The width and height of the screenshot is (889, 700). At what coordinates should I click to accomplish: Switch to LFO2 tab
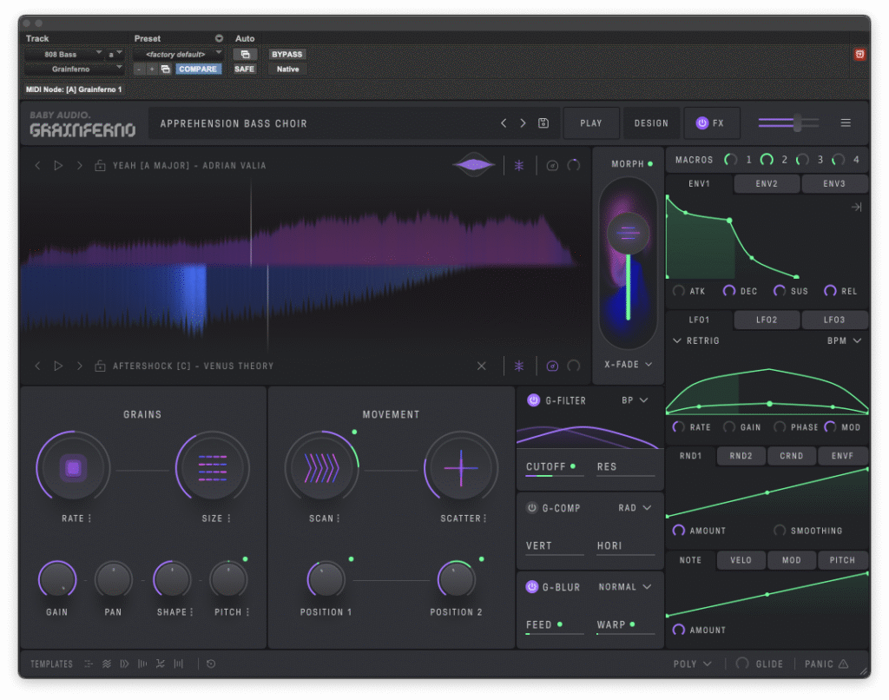767,320
